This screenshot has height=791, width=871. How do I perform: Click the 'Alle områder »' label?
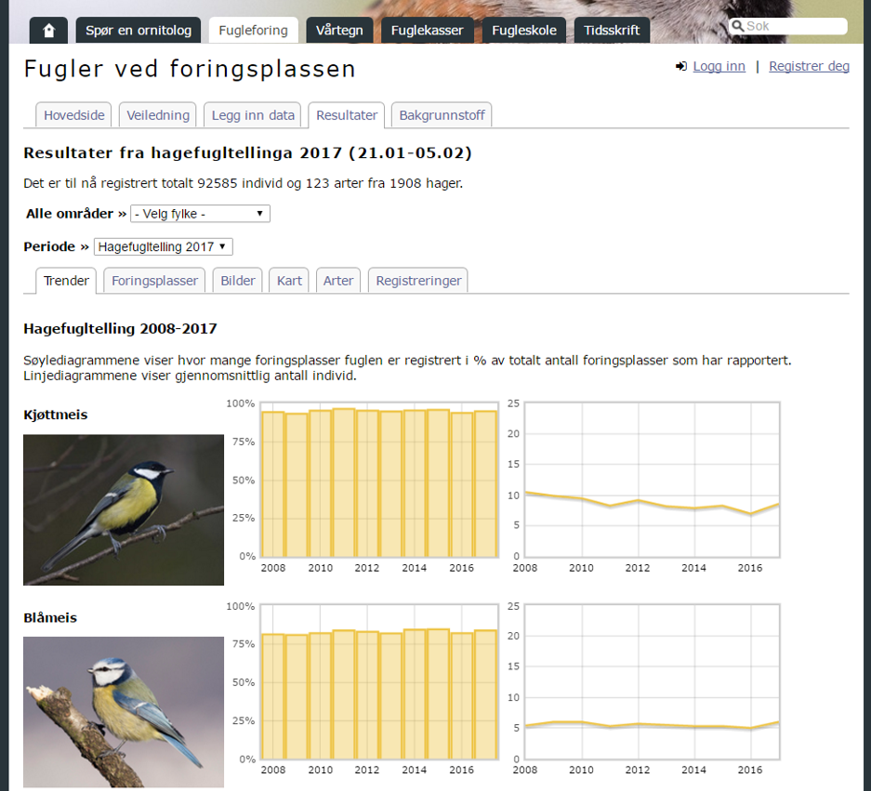[76, 214]
